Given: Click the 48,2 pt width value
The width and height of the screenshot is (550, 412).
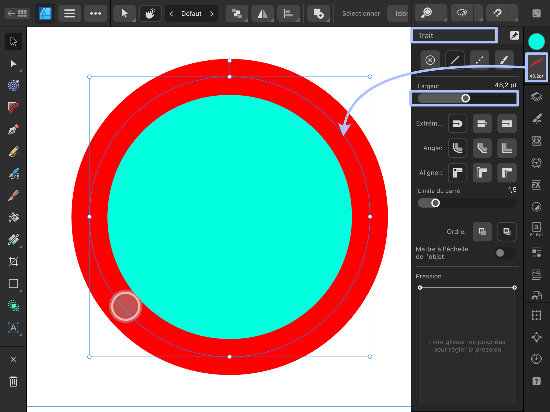Looking at the screenshot, I should (506, 85).
